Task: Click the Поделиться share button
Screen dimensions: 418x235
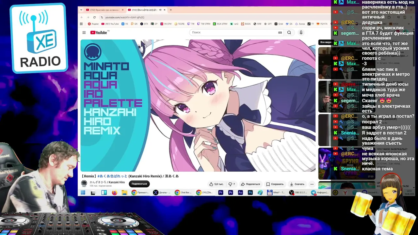Action: click(x=250, y=184)
